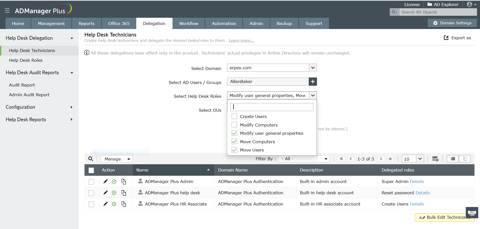The width and height of the screenshot is (480, 229).
Task: Click the table search magnifier icon
Action: [x=90, y=159]
